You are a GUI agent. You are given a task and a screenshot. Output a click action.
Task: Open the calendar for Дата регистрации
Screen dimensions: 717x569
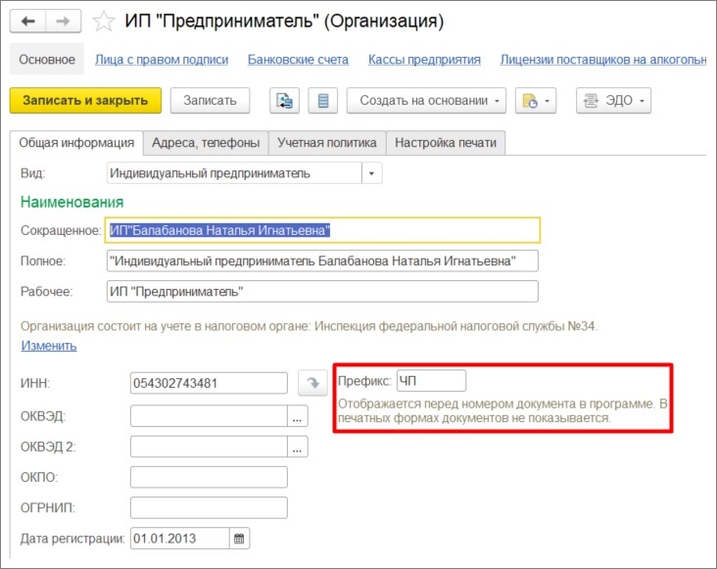[239, 539]
